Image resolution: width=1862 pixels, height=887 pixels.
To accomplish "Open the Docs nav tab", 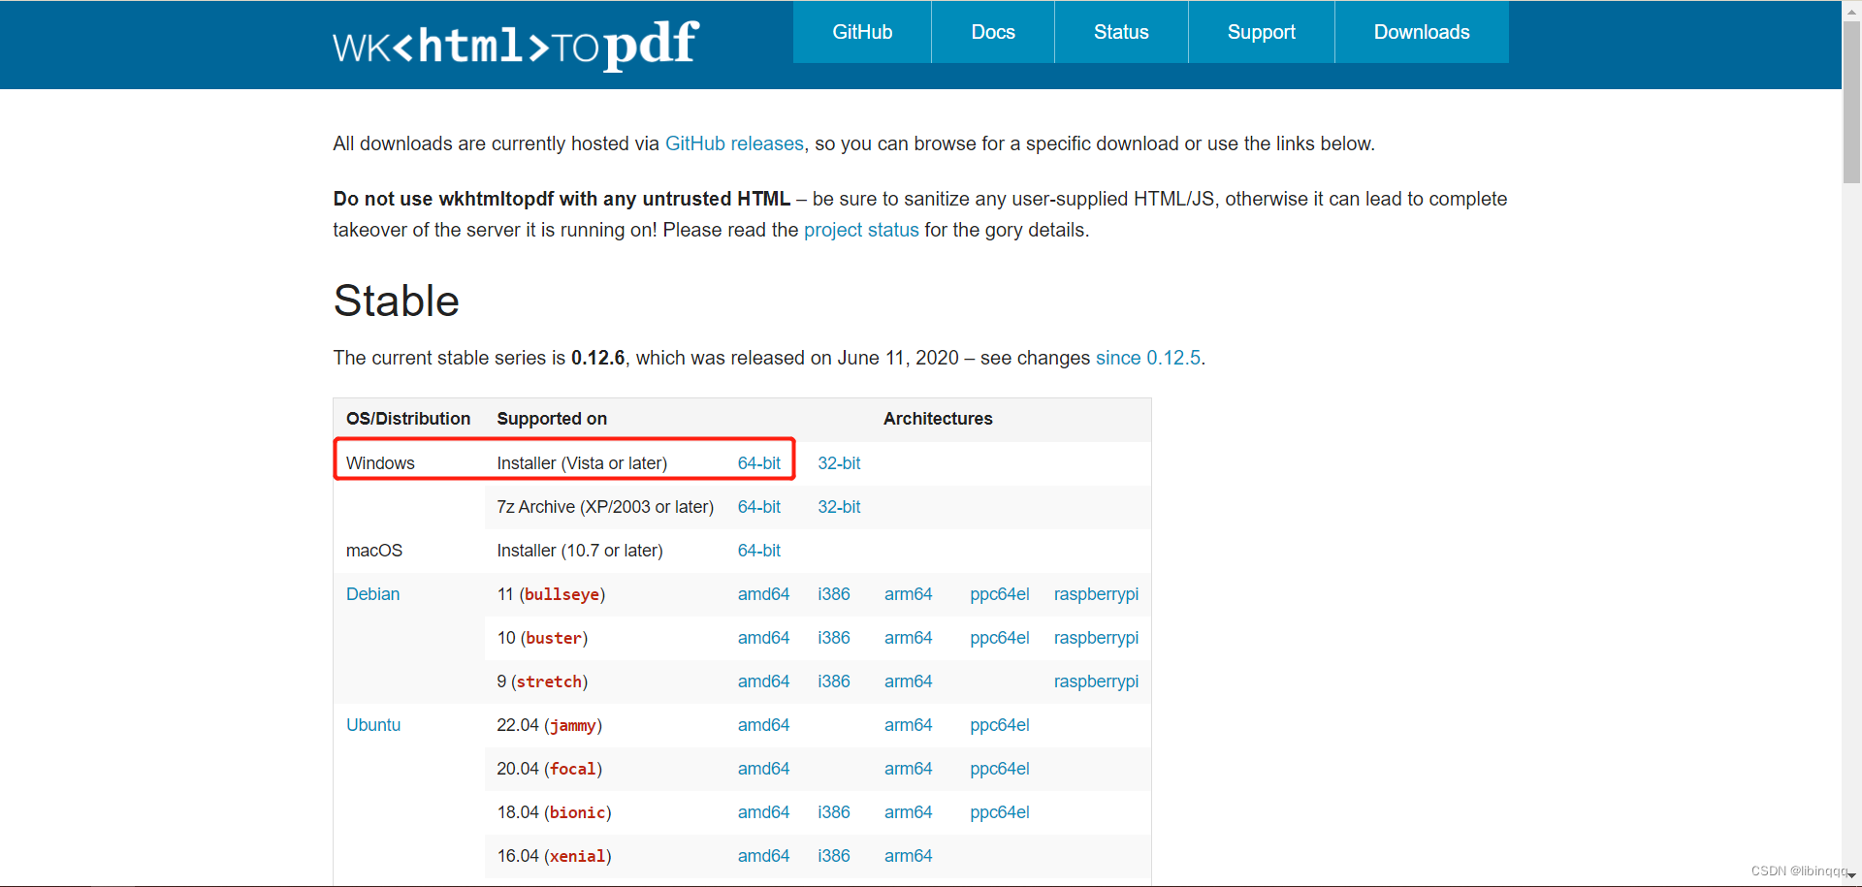I will coord(993,32).
